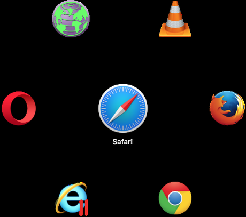Select the Safari compass icon
The height and width of the screenshot is (217, 246).
pyautogui.click(x=123, y=108)
